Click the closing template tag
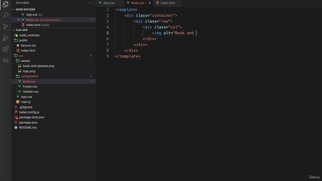 tap(127, 56)
